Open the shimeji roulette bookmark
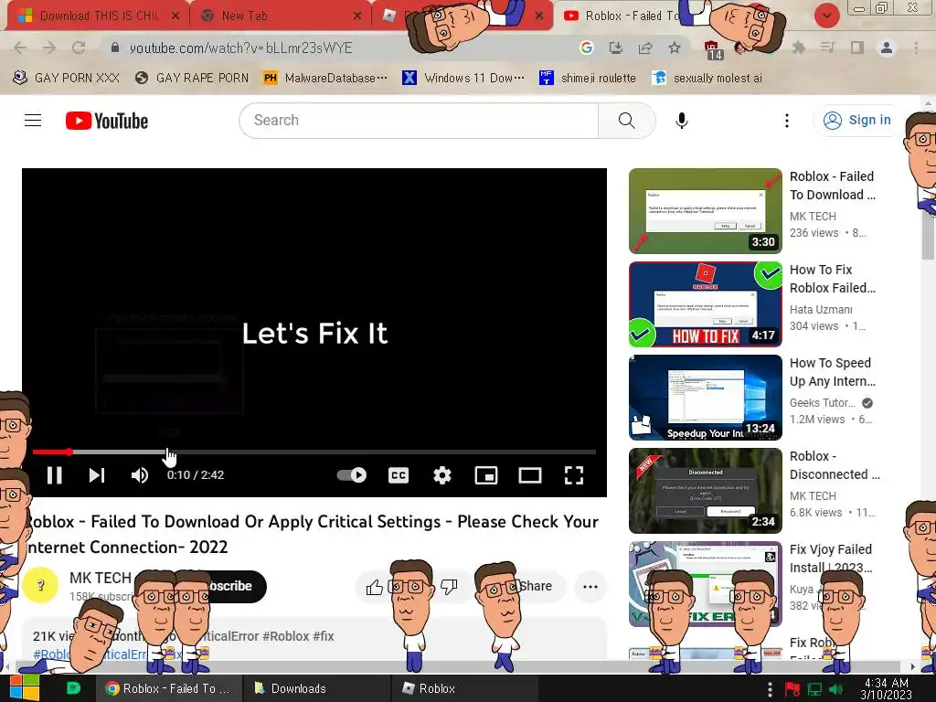This screenshot has width=936, height=702. (x=588, y=79)
